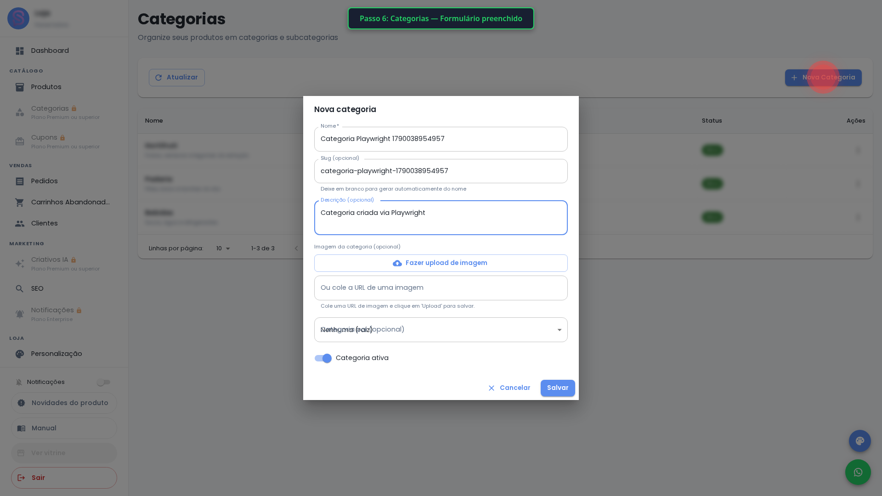This screenshot has height=496, width=882.
Task: Click the Carrinhos Abandonados cart icon
Action: coord(20,203)
